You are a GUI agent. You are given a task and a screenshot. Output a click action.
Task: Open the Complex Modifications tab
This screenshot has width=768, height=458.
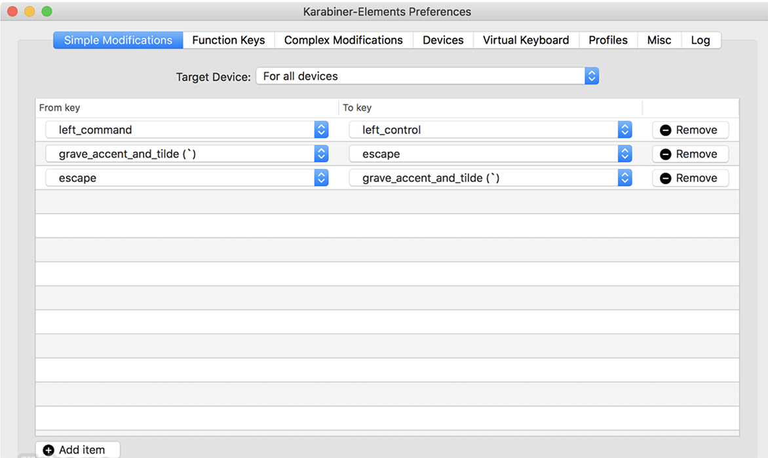point(344,40)
